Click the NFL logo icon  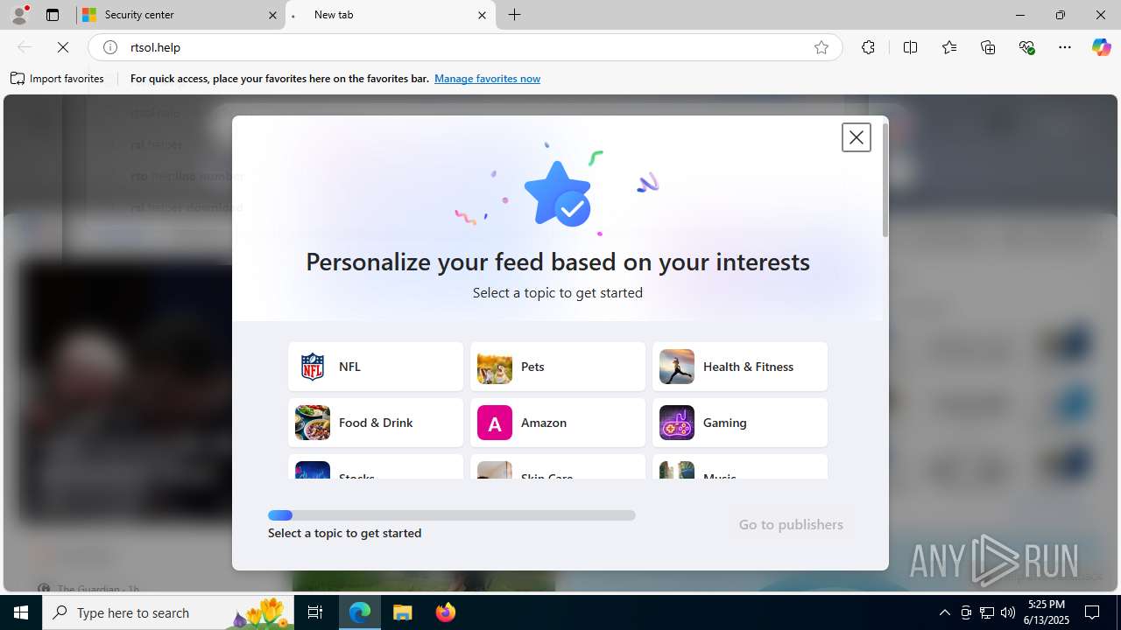[313, 367]
